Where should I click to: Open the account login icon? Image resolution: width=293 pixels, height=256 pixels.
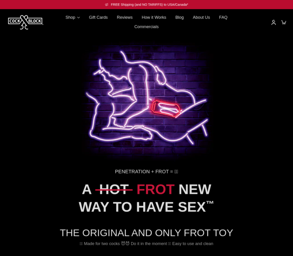pos(274,22)
